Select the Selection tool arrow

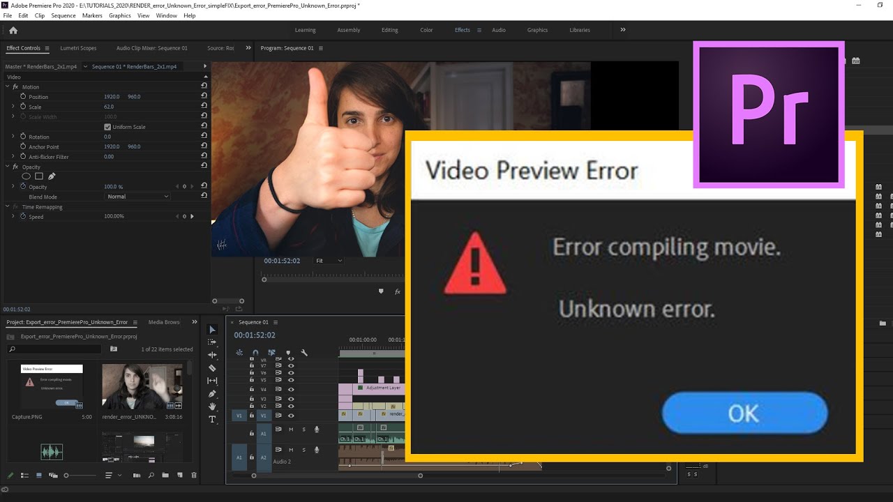click(212, 330)
